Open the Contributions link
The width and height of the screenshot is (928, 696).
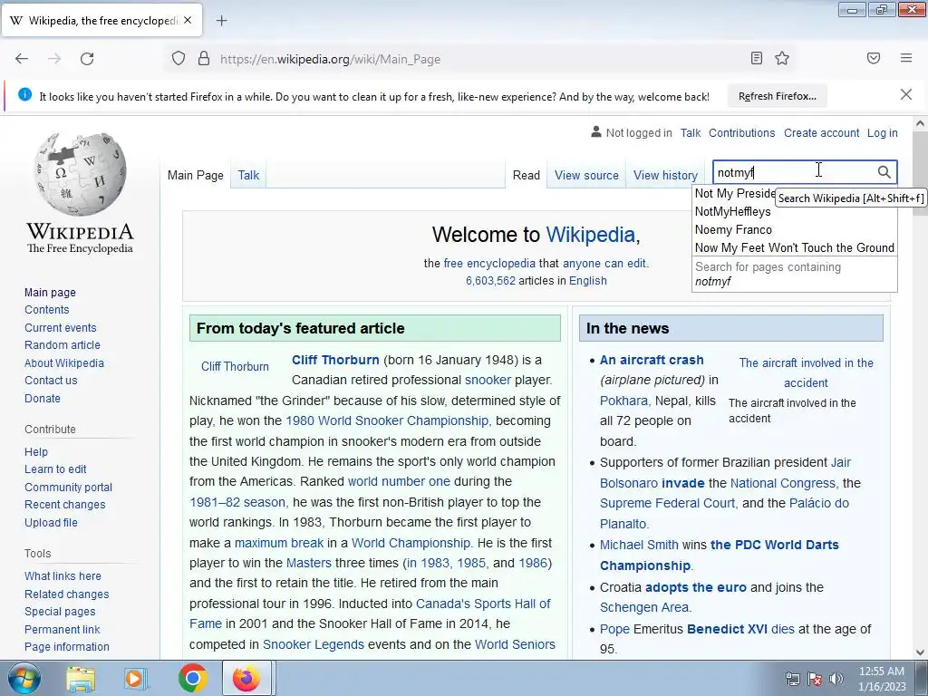tap(741, 133)
